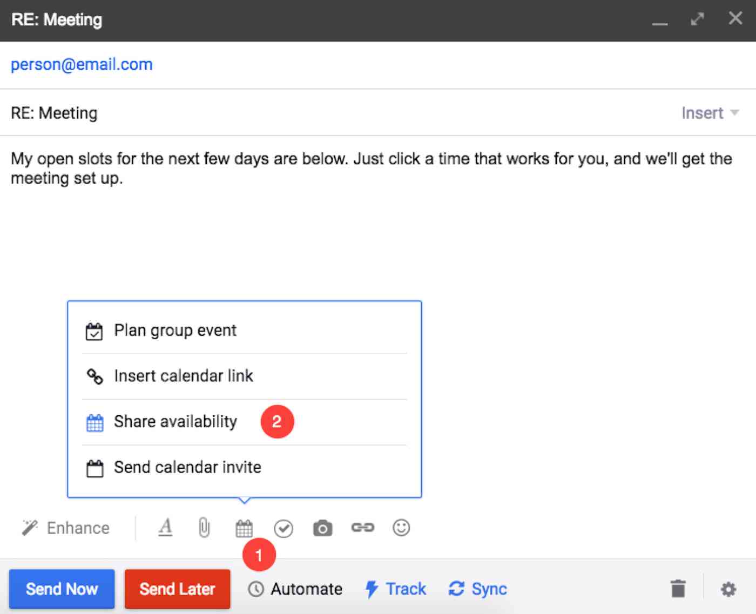Insert a hyperlink with the link icon

(x=362, y=528)
